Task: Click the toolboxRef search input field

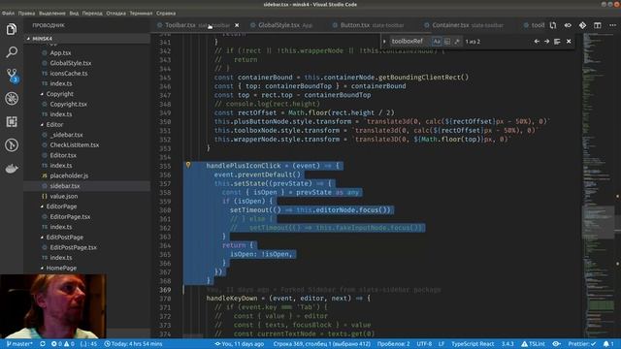Action: (409, 41)
